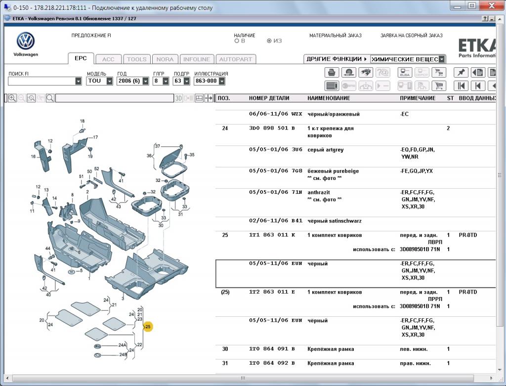
Task: Switch to the TOOLS tab
Action: (x=136, y=59)
